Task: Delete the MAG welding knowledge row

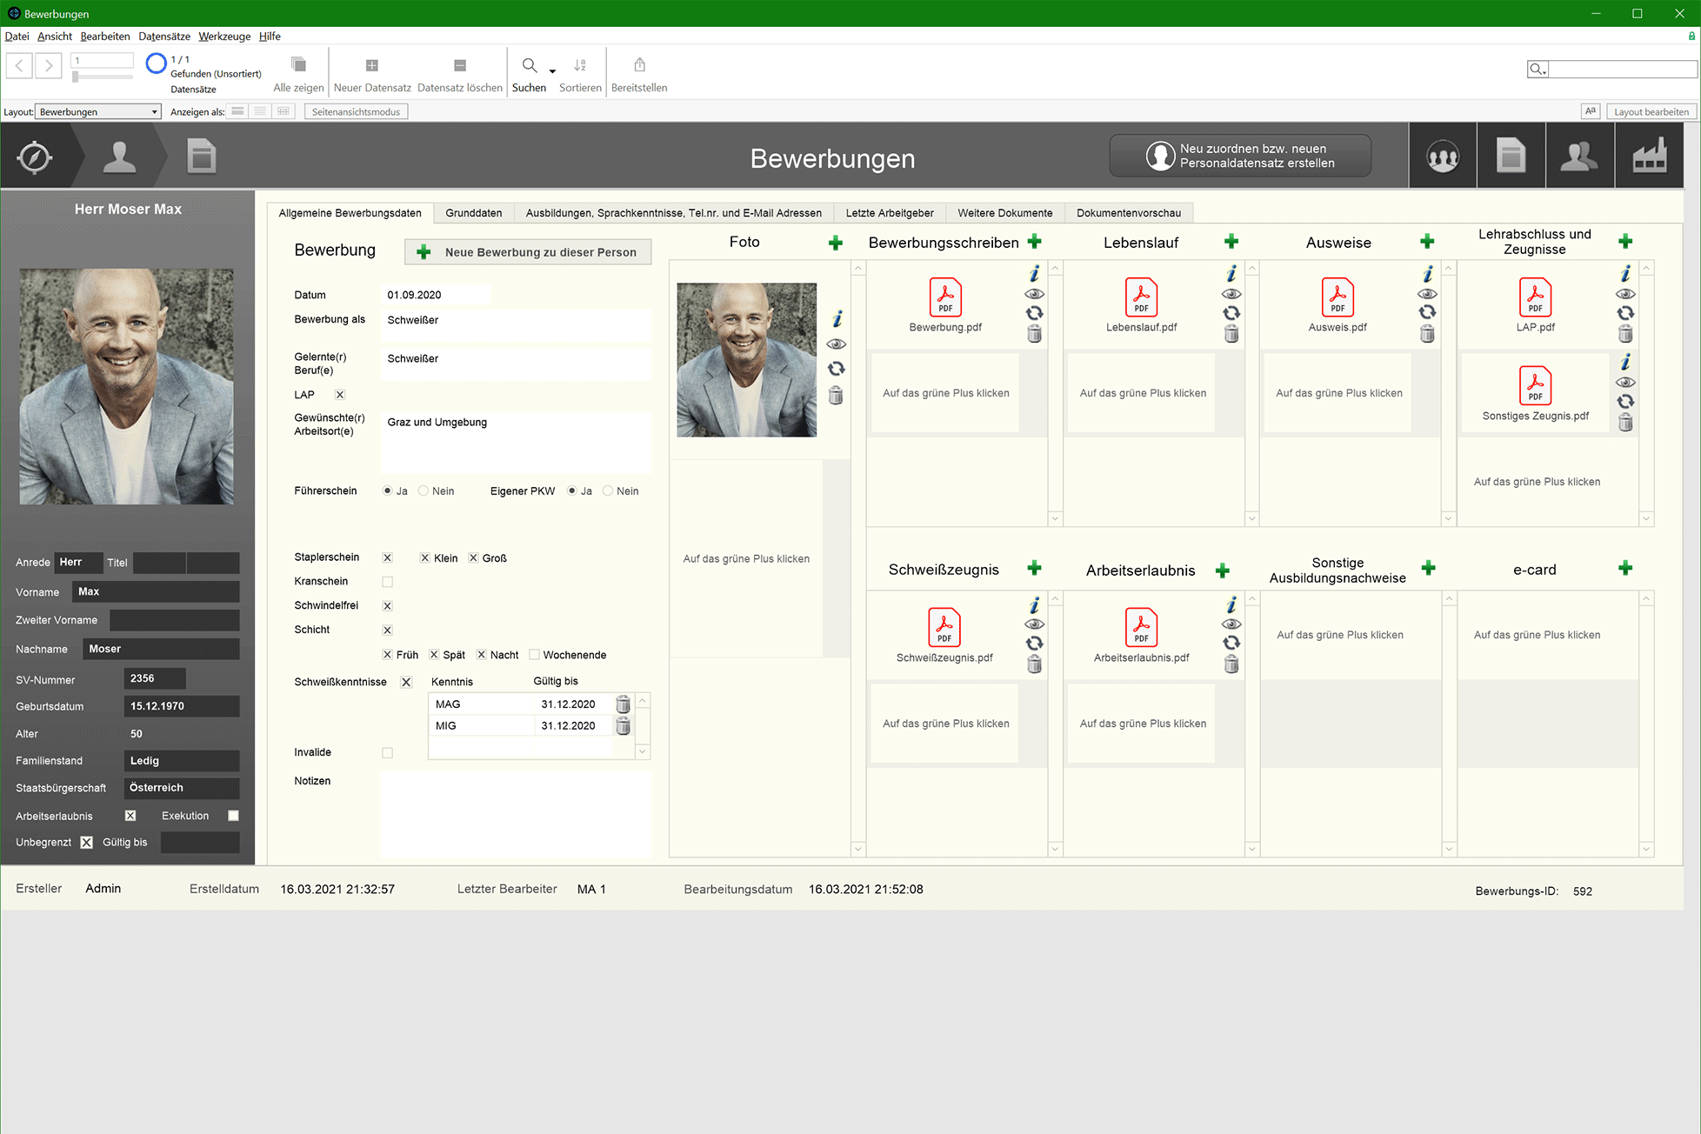Action: (624, 704)
